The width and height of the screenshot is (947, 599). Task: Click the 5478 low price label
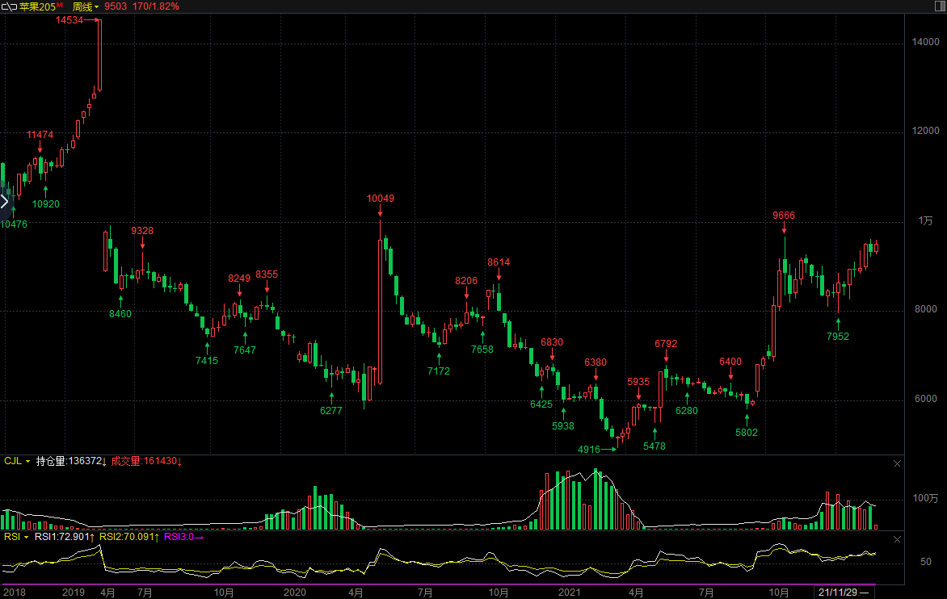654,446
